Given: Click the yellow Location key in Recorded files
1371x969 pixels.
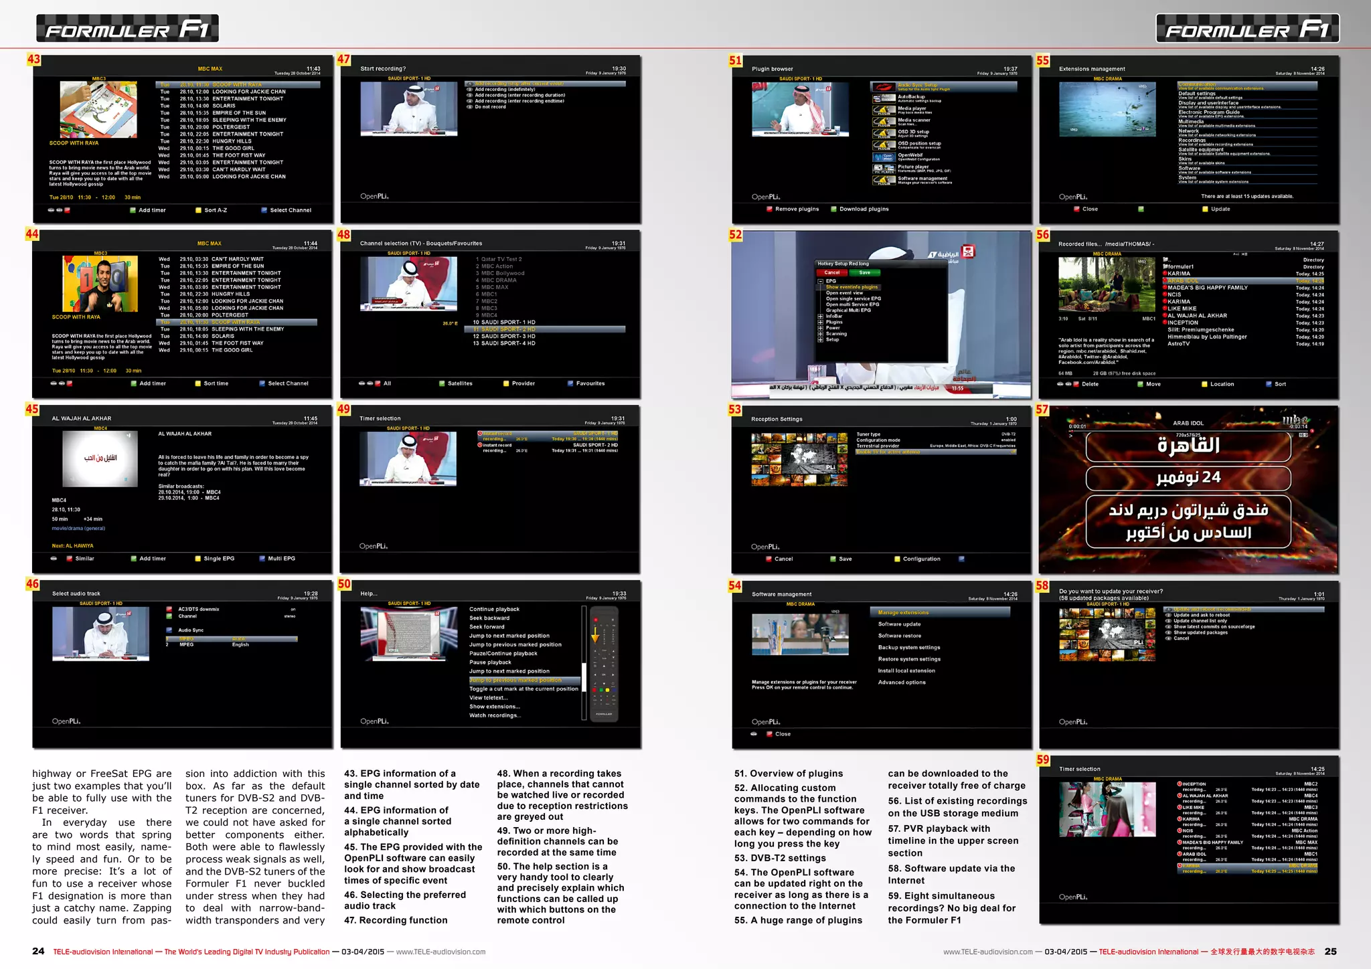Looking at the screenshot, I should (x=1204, y=384).
